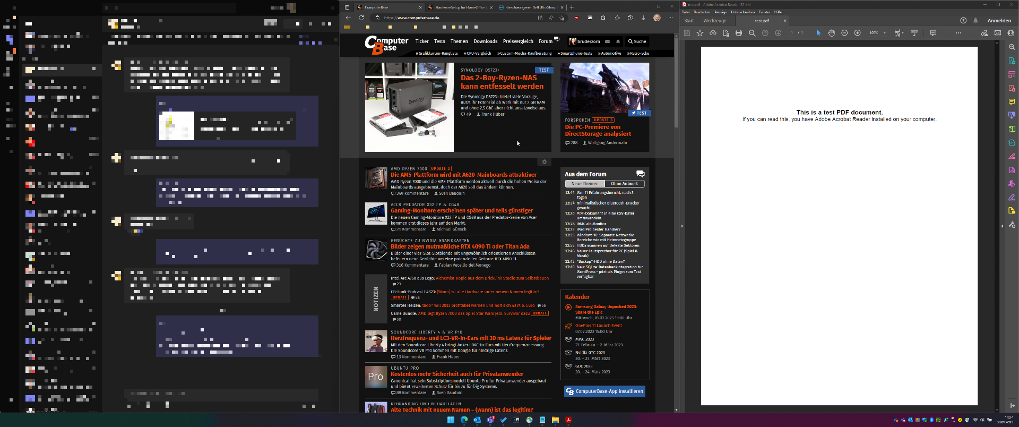The image size is (1019, 427).
Task: Click the Acrobat scrolling mode icon
Action: click(914, 33)
